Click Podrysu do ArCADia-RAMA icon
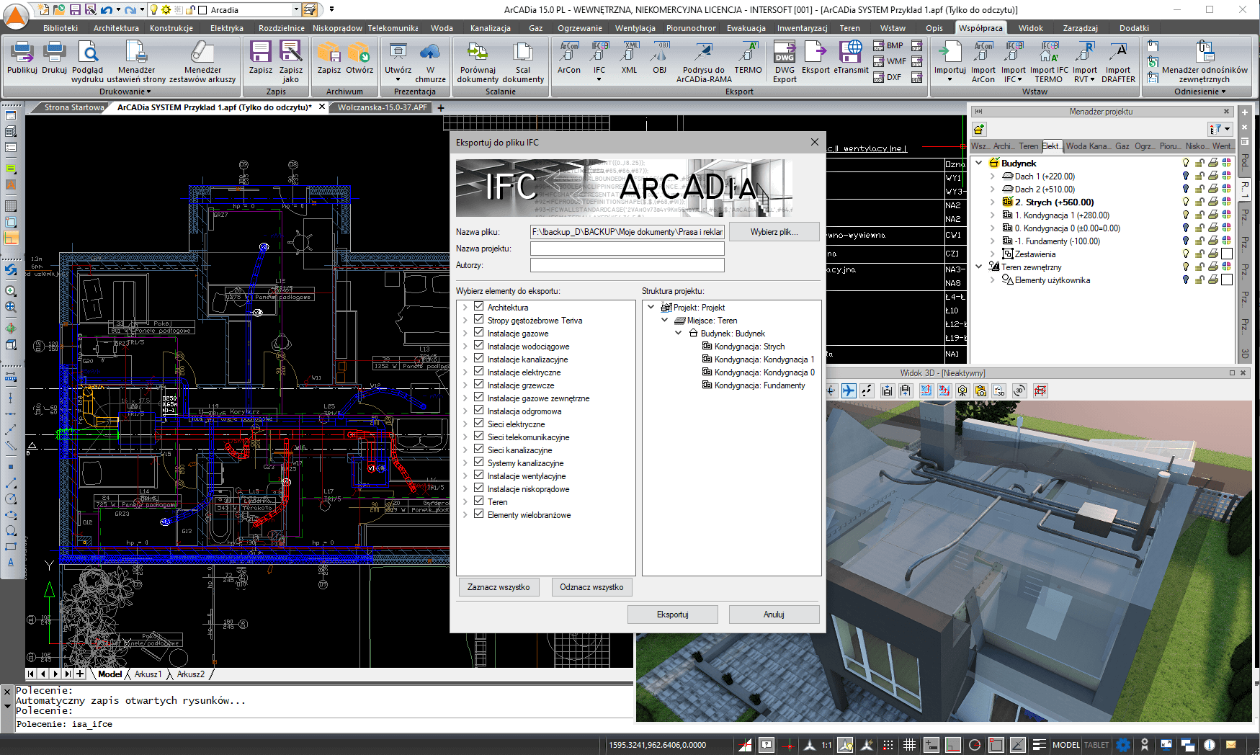 click(x=704, y=61)
